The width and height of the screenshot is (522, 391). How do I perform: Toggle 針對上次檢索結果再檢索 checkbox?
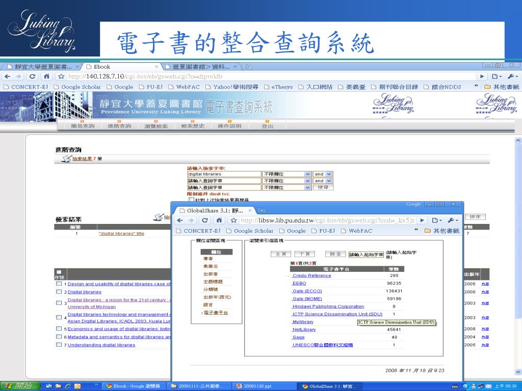coord(192,200)
